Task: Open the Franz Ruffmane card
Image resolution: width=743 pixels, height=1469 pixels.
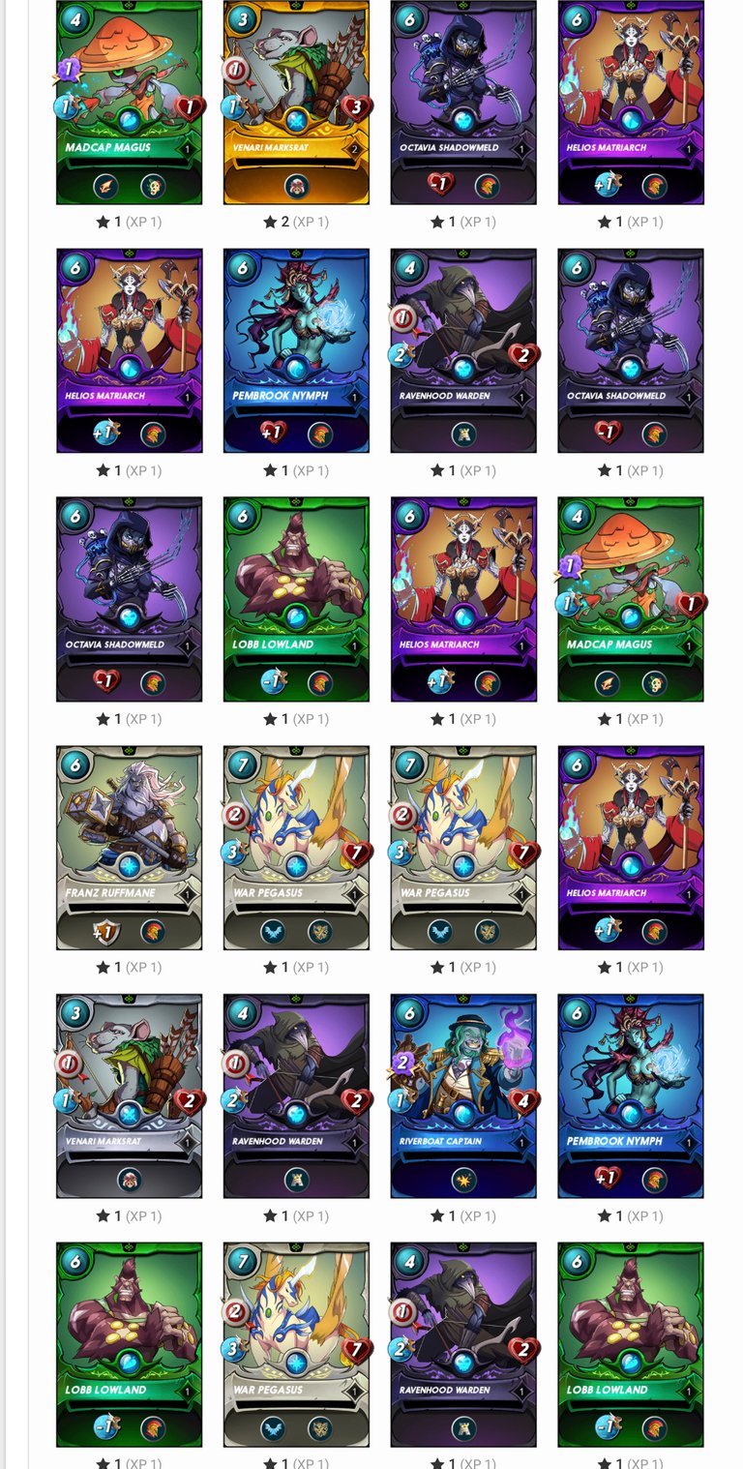Action: [129, 848]
